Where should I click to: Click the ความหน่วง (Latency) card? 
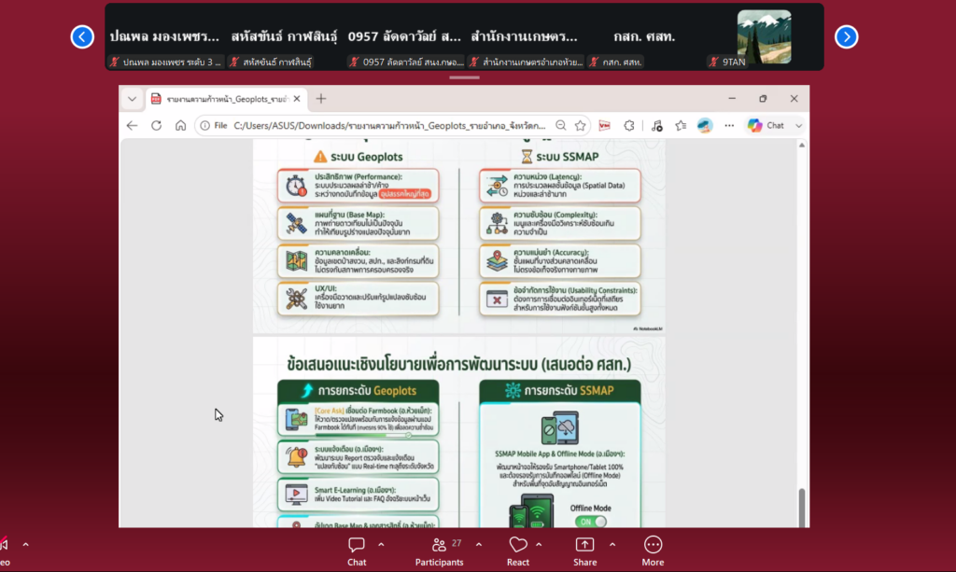point(560,185)
